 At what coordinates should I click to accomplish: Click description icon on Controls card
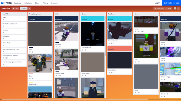pos(4,32)
